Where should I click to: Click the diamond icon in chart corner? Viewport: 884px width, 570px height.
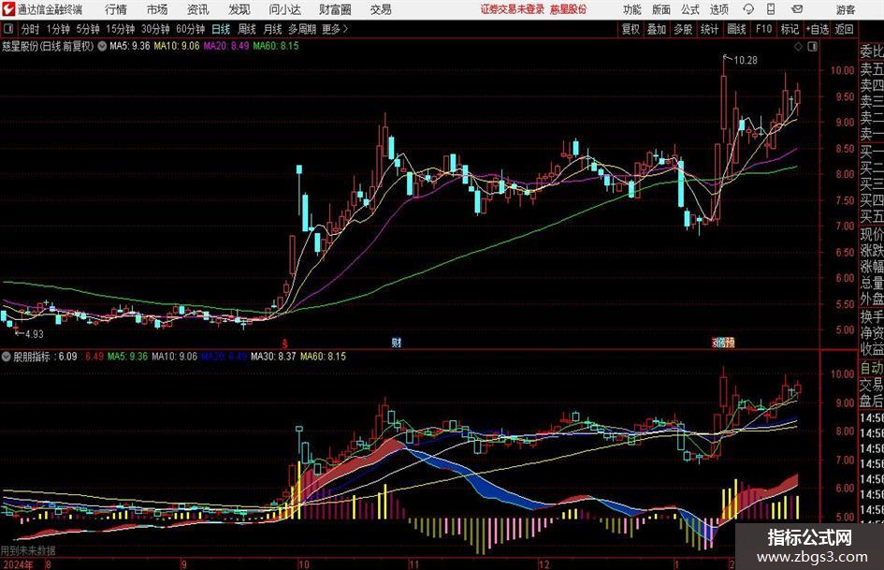tap(798, 47)
